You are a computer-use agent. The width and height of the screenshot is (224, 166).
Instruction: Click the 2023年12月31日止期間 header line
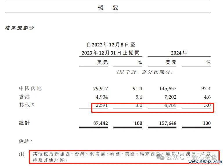coord(111,53)
